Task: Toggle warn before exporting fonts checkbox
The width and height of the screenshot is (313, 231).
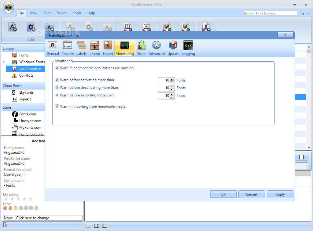Action: (x=57, y=95)
